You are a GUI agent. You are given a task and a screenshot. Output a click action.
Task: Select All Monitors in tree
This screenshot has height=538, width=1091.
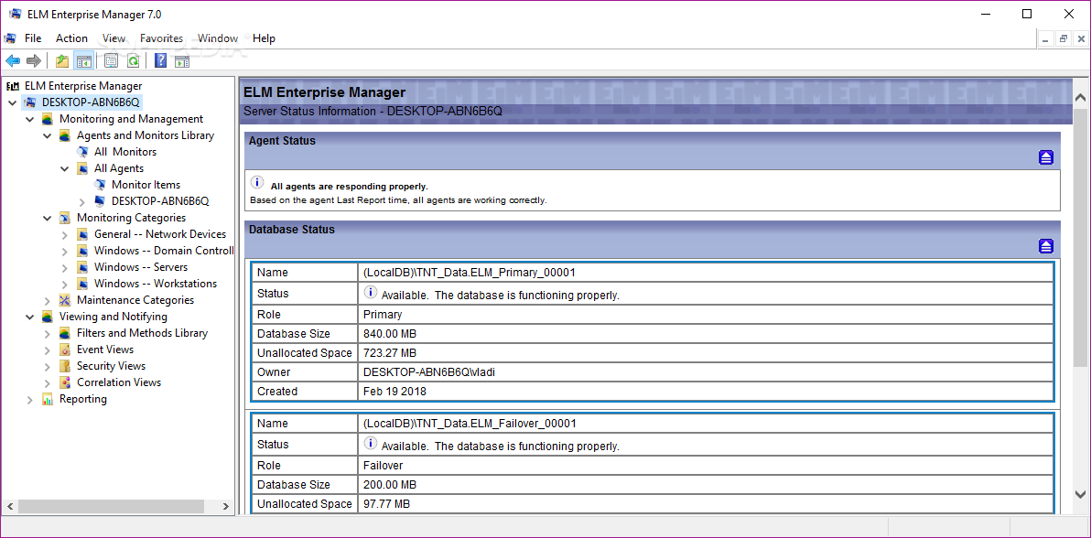click(x=125, y=152)
